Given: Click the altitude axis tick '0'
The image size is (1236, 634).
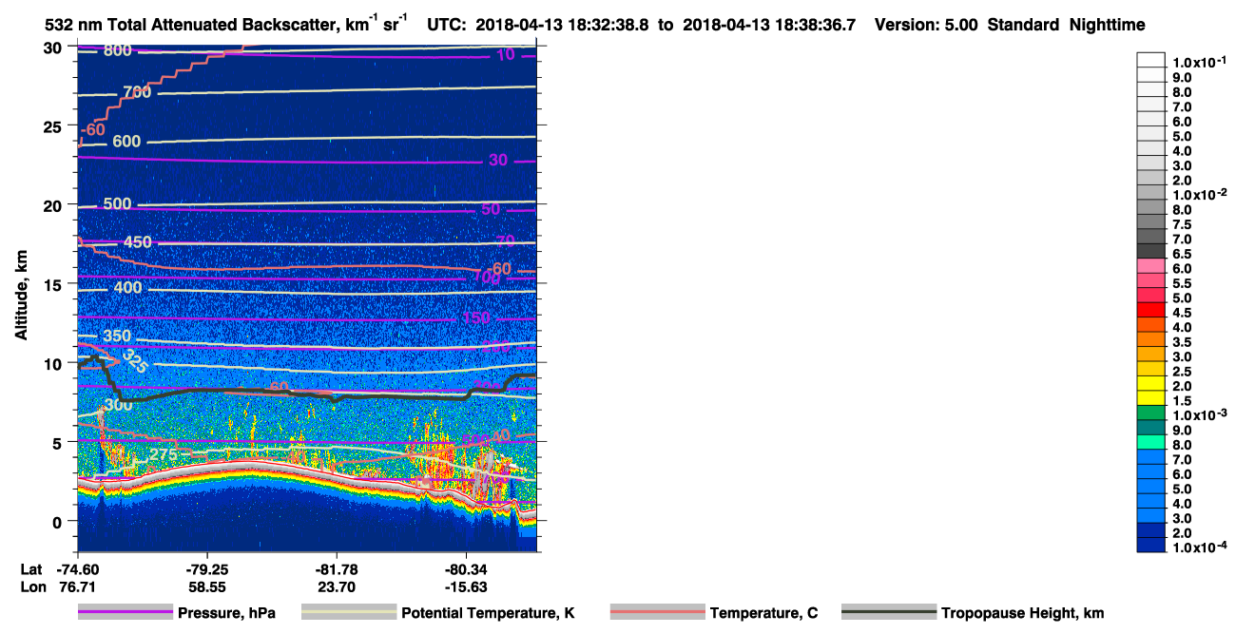Looking at the screenshot, I should coord(59,521).
